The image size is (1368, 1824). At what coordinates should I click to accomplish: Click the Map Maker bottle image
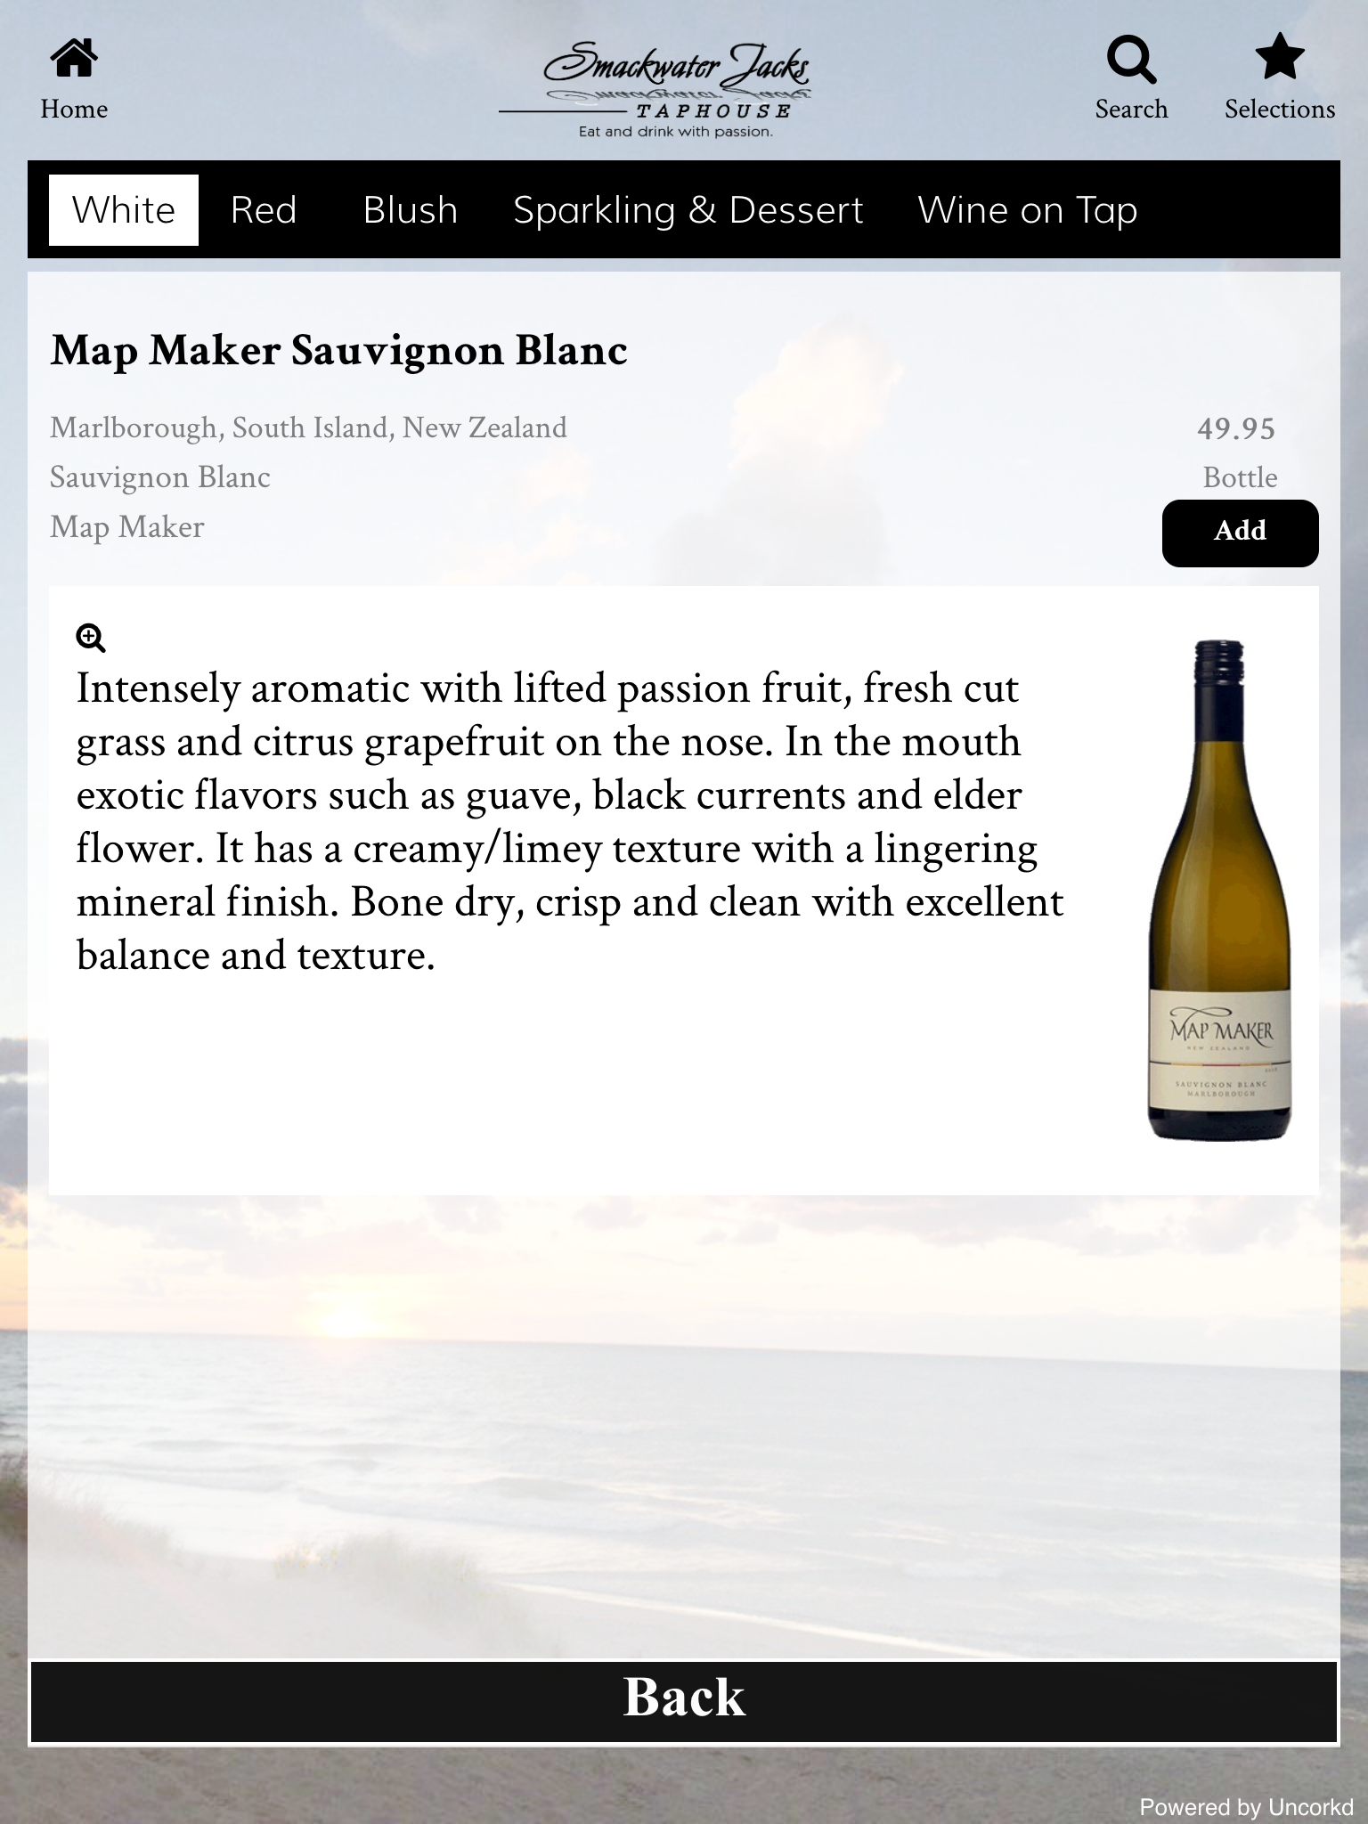click(1219, 890)
